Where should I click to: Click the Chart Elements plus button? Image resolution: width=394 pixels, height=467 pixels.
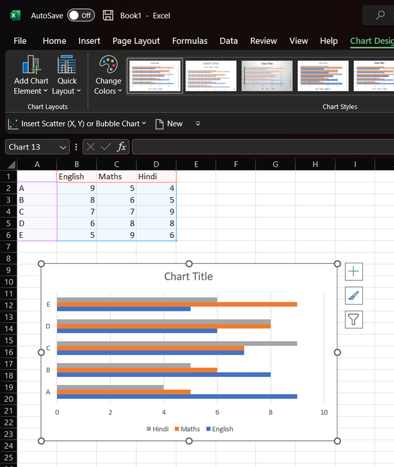pos(354,272)
